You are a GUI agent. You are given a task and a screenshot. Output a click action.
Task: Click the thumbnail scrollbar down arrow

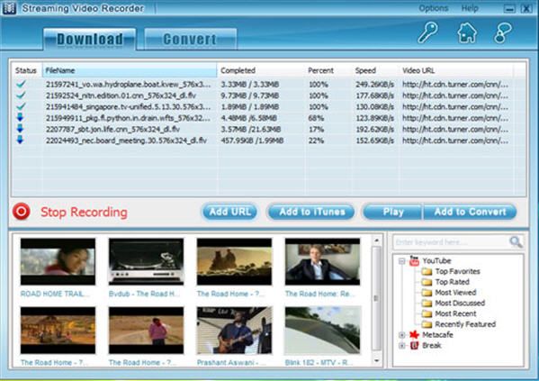[x=376, y=360]
